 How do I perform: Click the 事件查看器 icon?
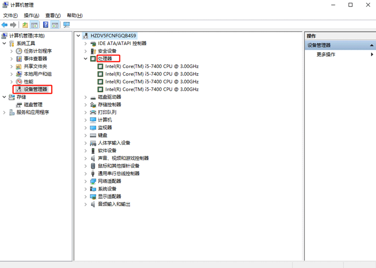point(19,59)
